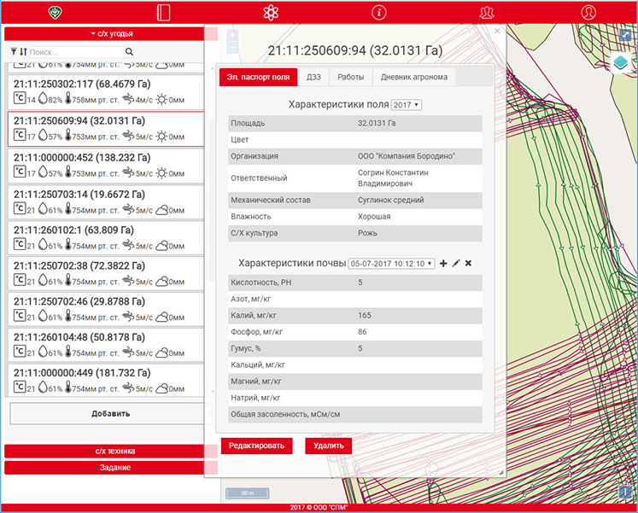This screenshot has height=513, width=638.
Task: Delete soil record with X icon
Action: tap(468, 264)
